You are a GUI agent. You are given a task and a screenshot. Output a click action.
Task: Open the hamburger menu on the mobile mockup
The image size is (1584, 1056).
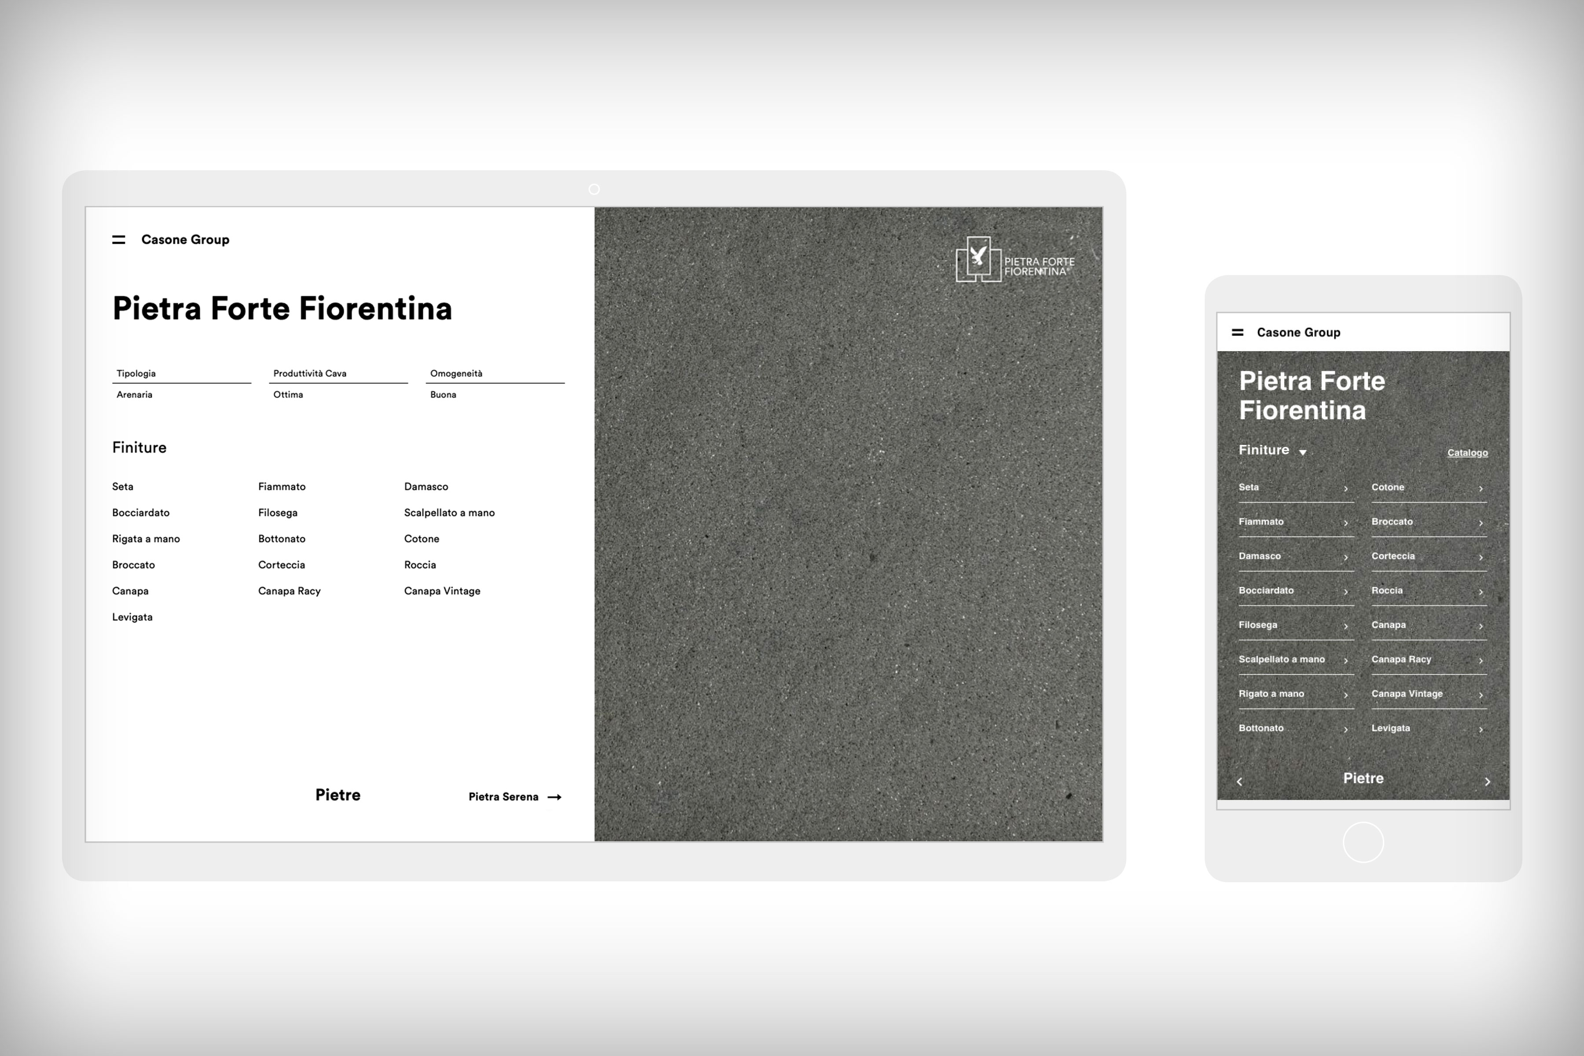1237,332
